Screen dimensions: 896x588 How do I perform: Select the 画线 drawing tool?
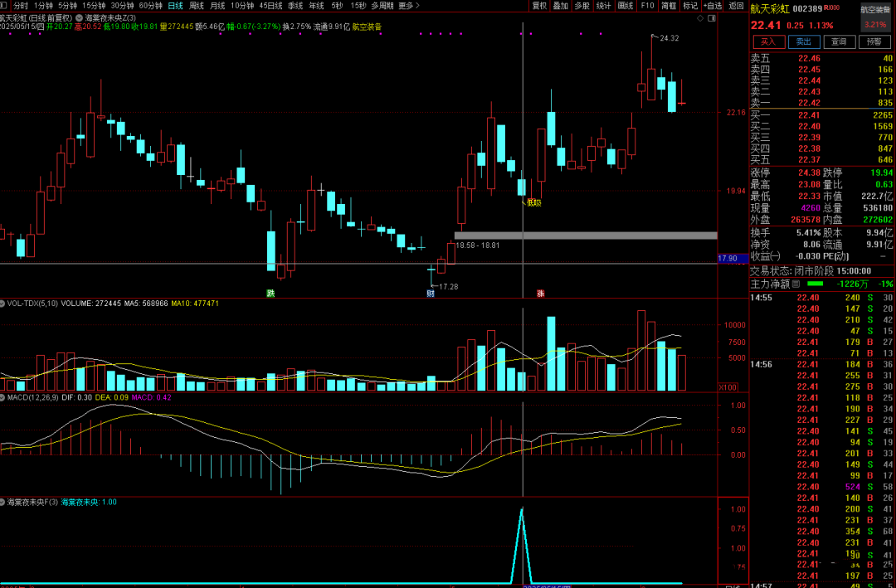tap(626, 5)
